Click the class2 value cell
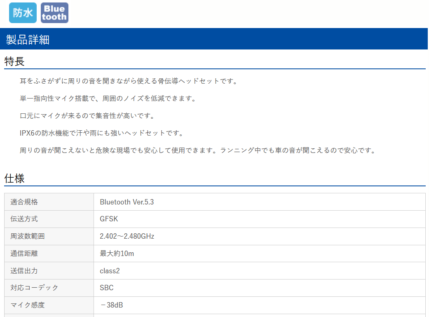 [110, 270]
